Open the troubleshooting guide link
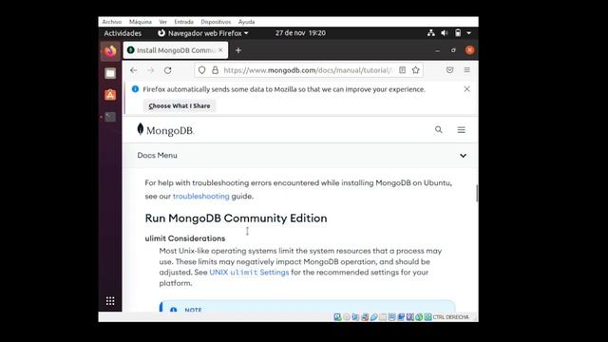This screenshot has height=342, width=608. tap(200, 197)
